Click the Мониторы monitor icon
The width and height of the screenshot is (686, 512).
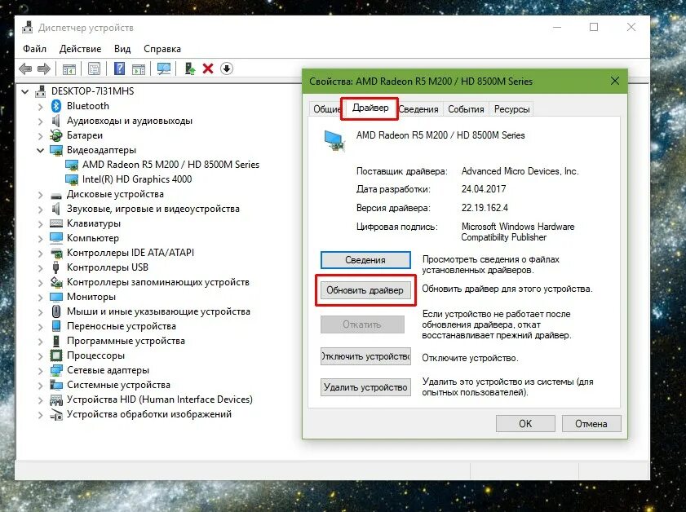pyautogui.click(x=56, y=297)
